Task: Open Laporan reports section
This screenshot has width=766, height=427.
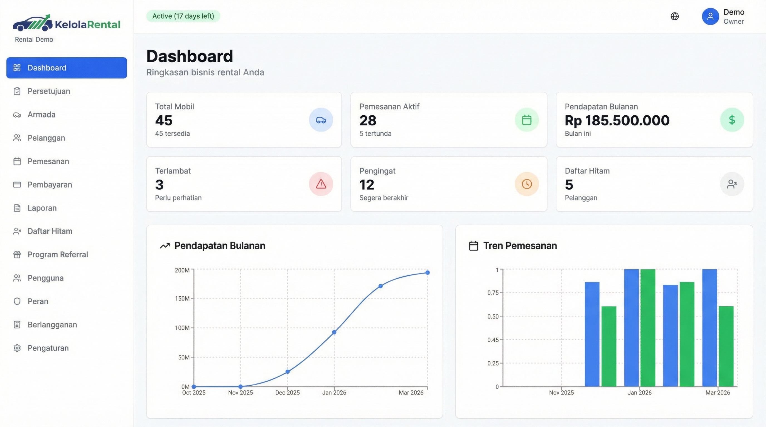Action: (42, 208)
